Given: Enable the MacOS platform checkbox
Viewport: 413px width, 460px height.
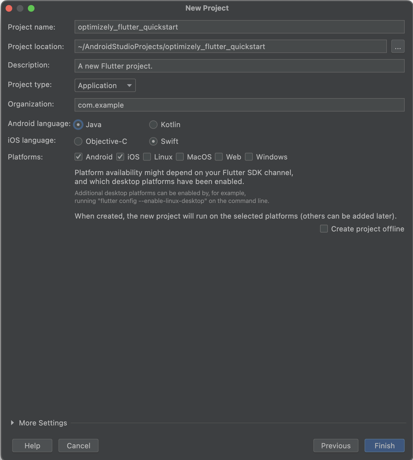Looking at the screenshot, I should 180,157.
